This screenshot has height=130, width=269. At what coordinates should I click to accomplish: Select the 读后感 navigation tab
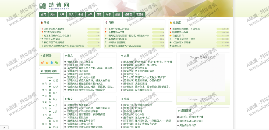point(140,14)
